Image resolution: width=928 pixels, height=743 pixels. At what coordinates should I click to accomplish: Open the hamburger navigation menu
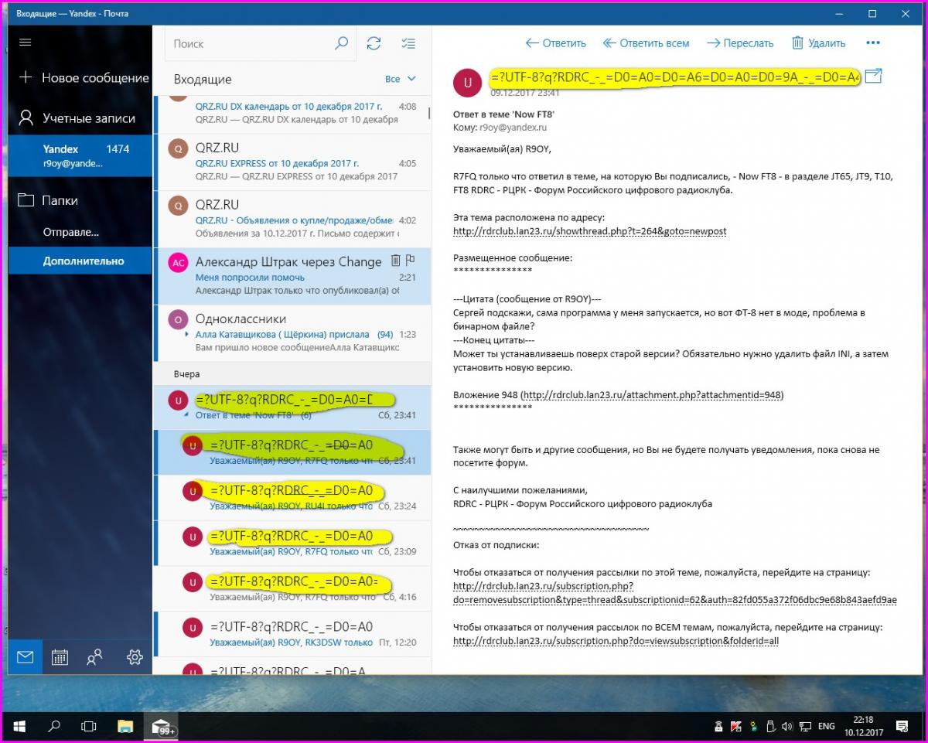pyautogui.click(x=26, y=43)
